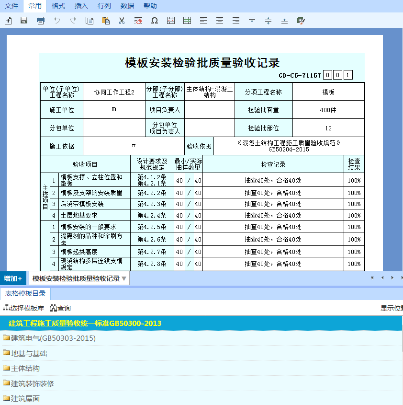
Task: Expand the 建筑装饰装修 folder
Action: coord(29,383)
